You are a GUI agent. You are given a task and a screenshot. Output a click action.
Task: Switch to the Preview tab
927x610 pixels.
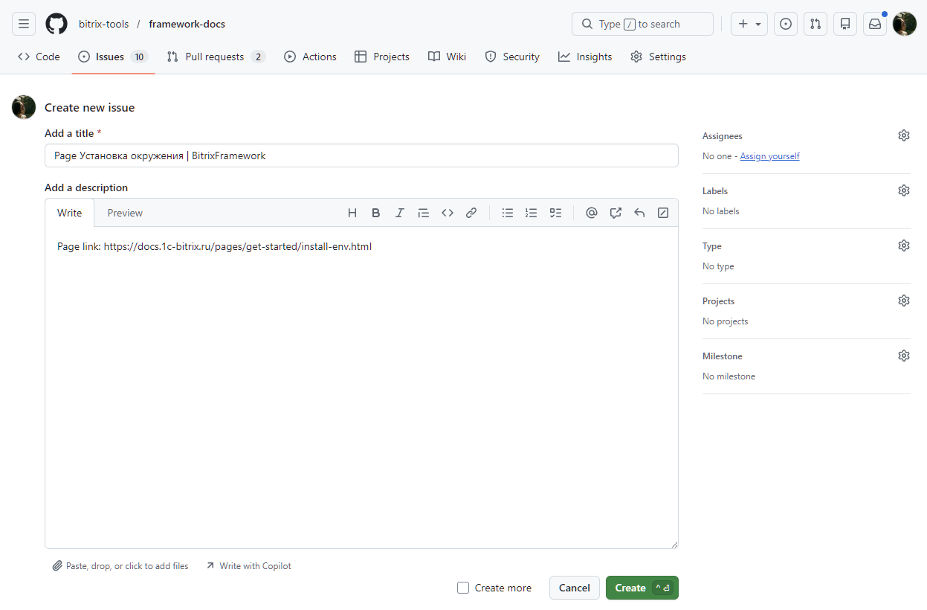pos(125,213)
